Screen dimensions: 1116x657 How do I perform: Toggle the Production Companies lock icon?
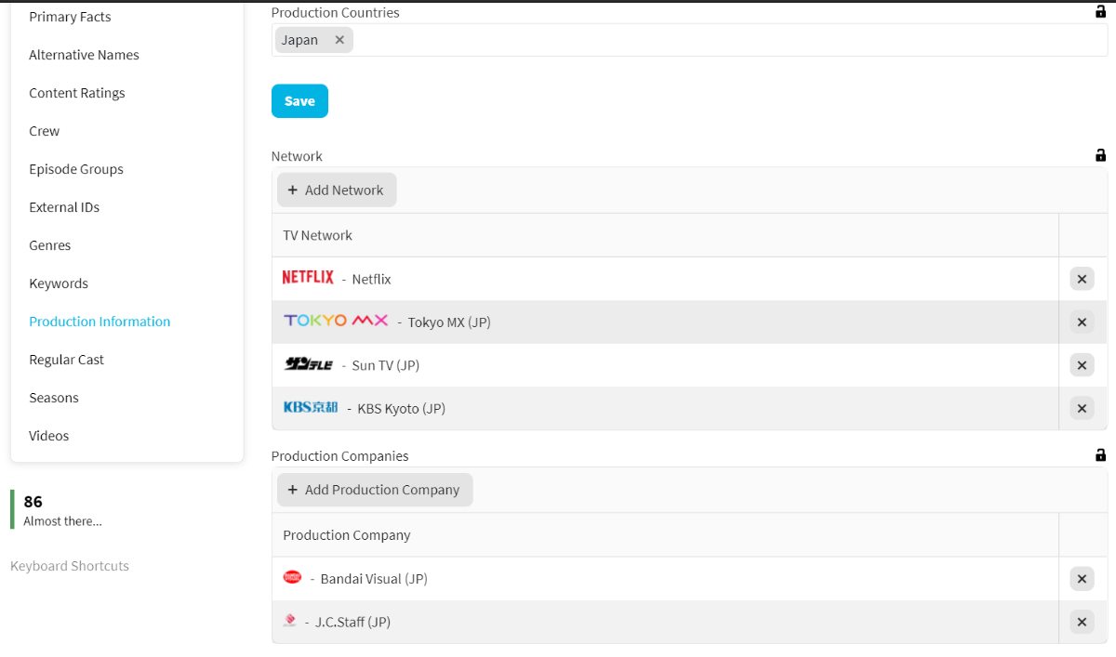click(1101, 455)
